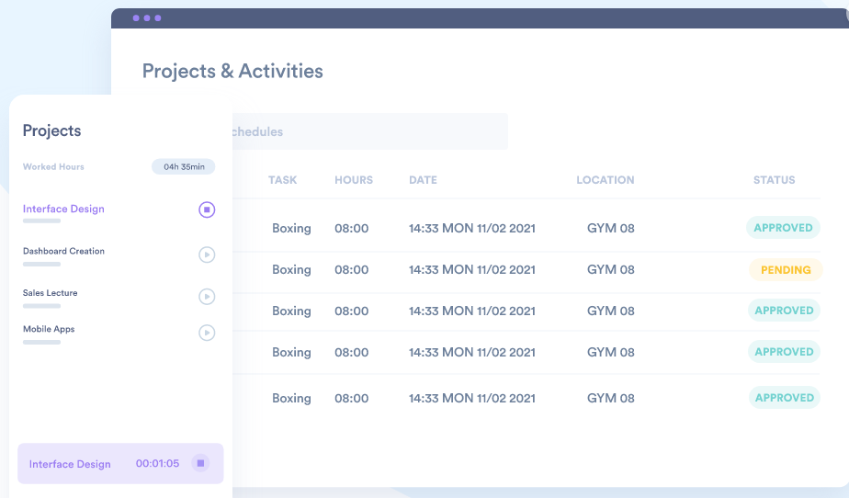Start the Mobile Apps timer

pyautogui.click(x=207, y=333)
